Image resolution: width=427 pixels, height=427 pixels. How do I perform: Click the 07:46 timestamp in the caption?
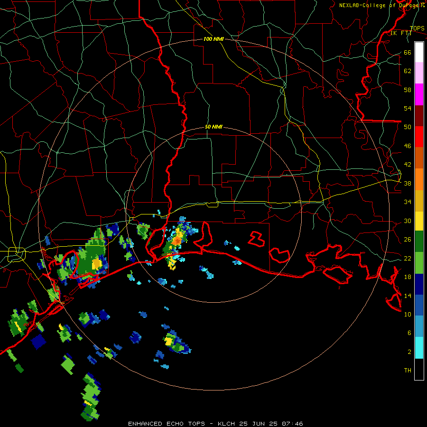tap(292, 424)
